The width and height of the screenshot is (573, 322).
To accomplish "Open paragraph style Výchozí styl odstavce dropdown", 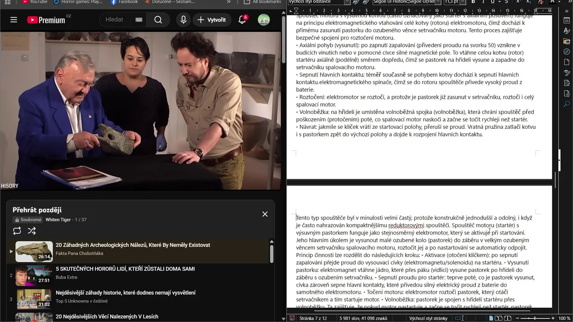I will pyautogui.click(x=347, y=2).
